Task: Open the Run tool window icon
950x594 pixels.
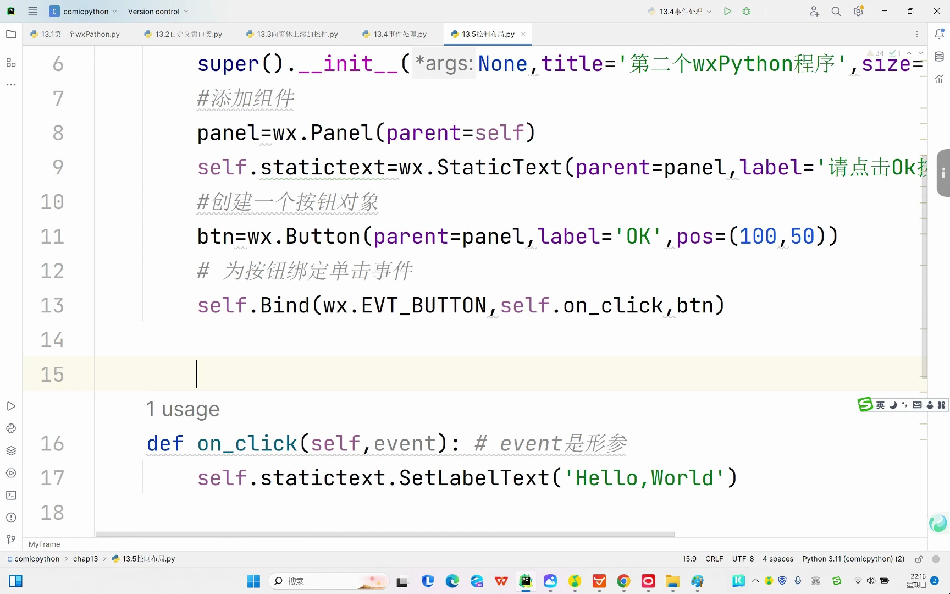Action: [x=11, y=406]
